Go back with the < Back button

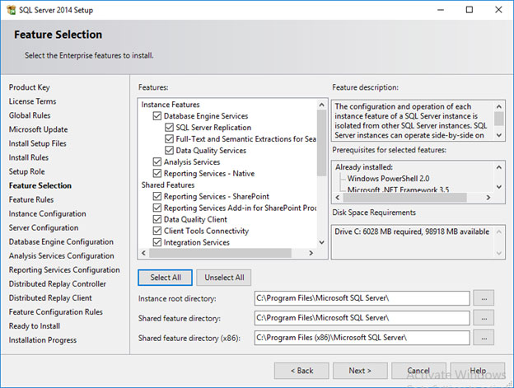coord(301,371)
